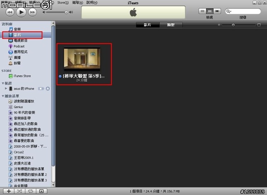The height and width of the screenshot is (195, 267).
Task: Open 最喜愛的歌曲 playlist
Action: [x=21, y=141]
